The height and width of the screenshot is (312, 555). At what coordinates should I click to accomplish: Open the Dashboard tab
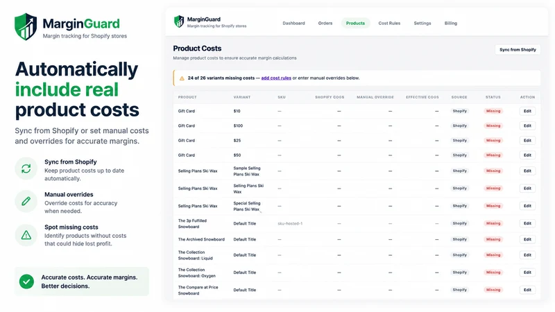tap(293, 24)
